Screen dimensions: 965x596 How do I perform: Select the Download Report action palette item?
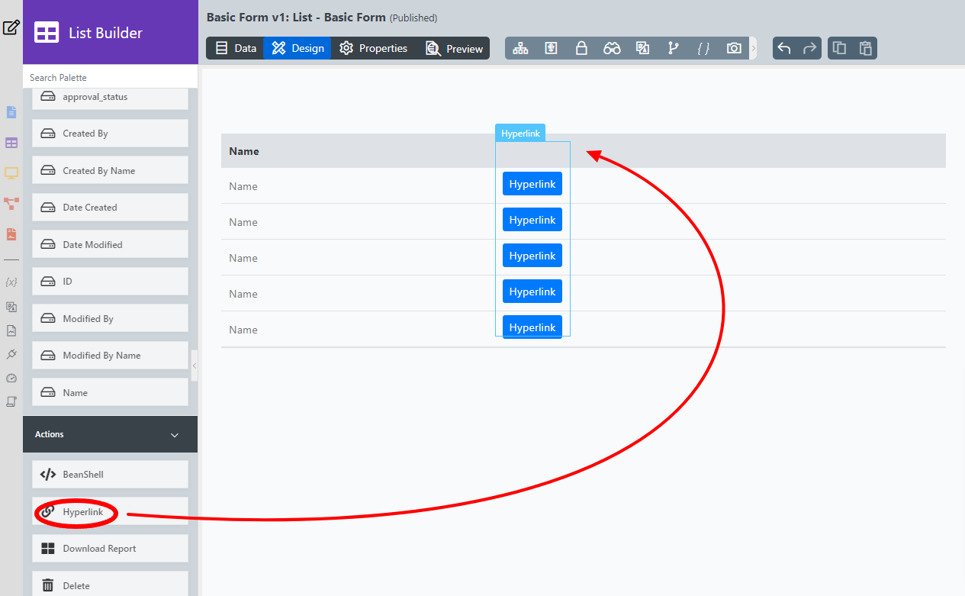tap(110, 548)
